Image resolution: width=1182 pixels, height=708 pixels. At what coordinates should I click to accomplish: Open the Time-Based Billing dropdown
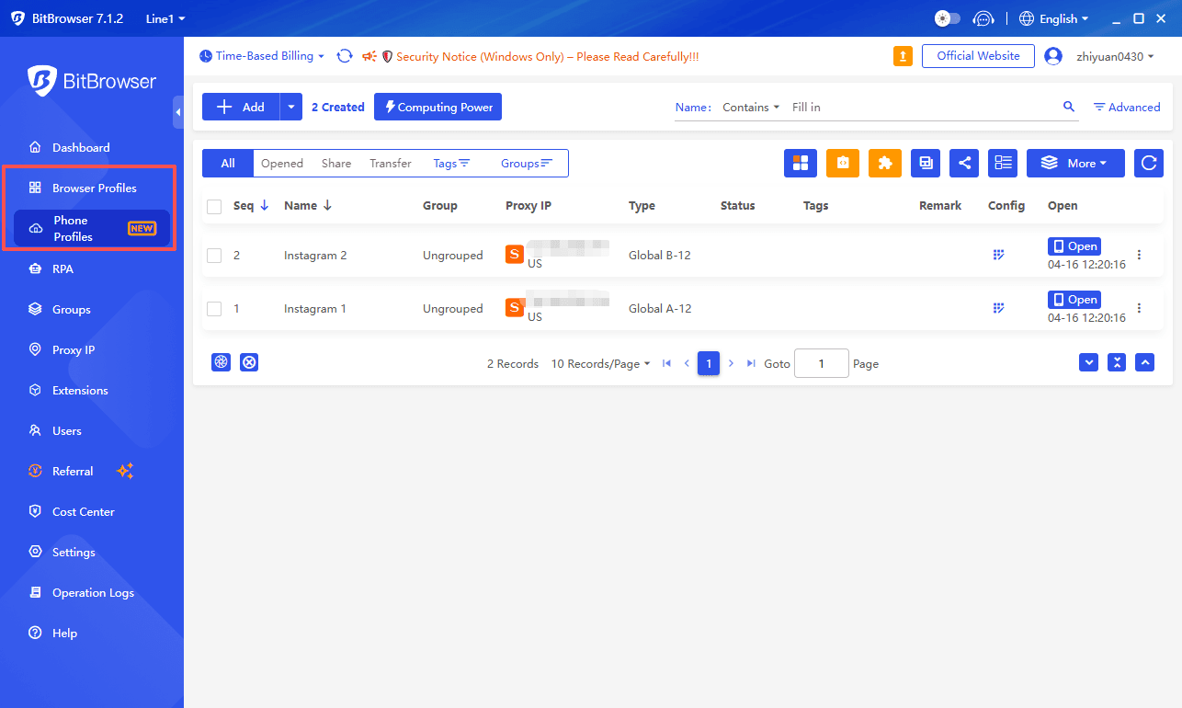click(261, 56)
